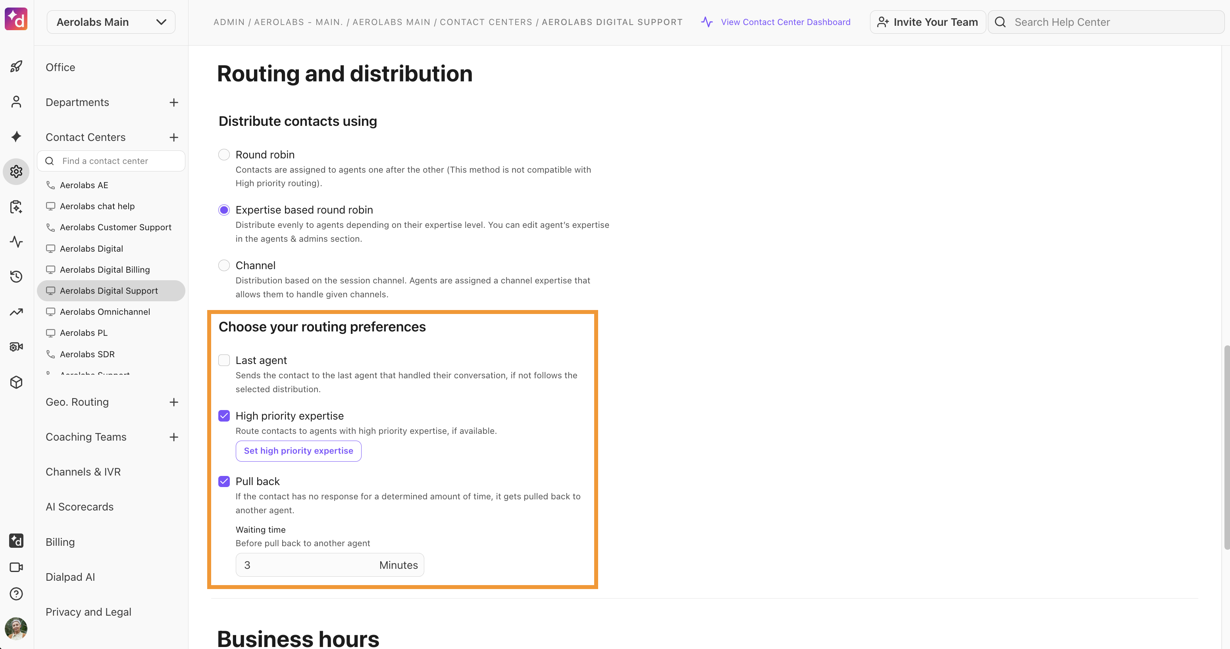The image size is (1230, 649).
Task: Open View Contact Center Dashboard link
Action: click(x=785, y=22)
